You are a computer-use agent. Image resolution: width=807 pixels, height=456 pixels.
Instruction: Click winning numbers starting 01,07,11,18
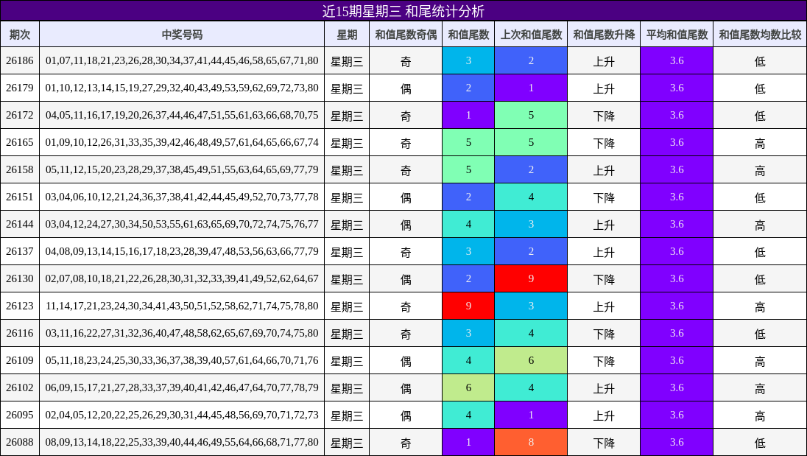(x=182, y=60)
